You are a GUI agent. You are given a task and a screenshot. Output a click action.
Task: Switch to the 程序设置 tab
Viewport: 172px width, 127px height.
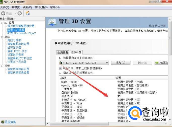tap(76, 52)
